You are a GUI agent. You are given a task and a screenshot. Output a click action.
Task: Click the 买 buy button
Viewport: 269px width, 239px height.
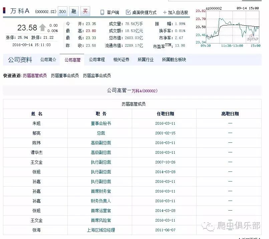tap(85, 11)
